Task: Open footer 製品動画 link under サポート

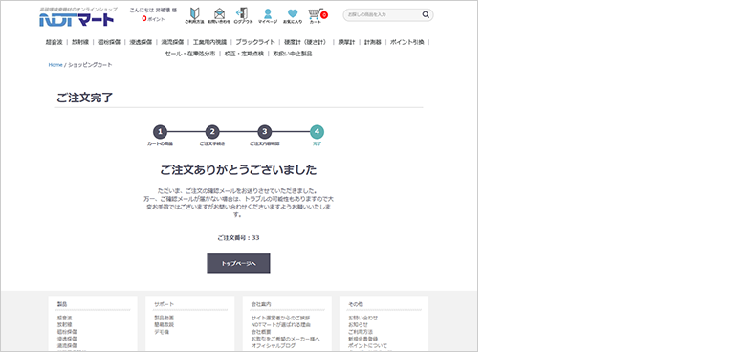Action: tap(165, 318)
